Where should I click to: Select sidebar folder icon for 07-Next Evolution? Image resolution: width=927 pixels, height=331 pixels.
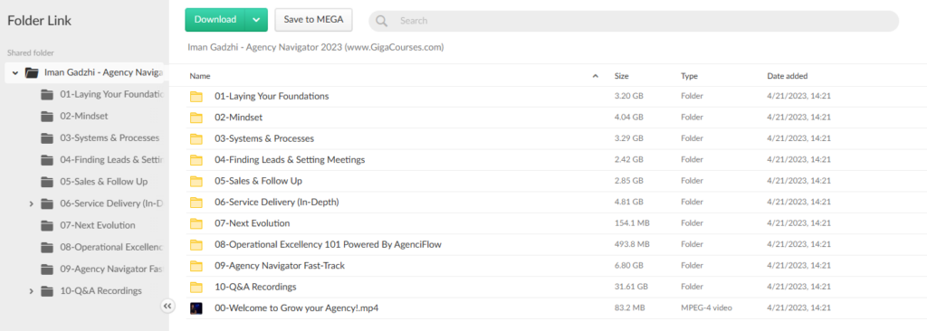coord(47,226)
